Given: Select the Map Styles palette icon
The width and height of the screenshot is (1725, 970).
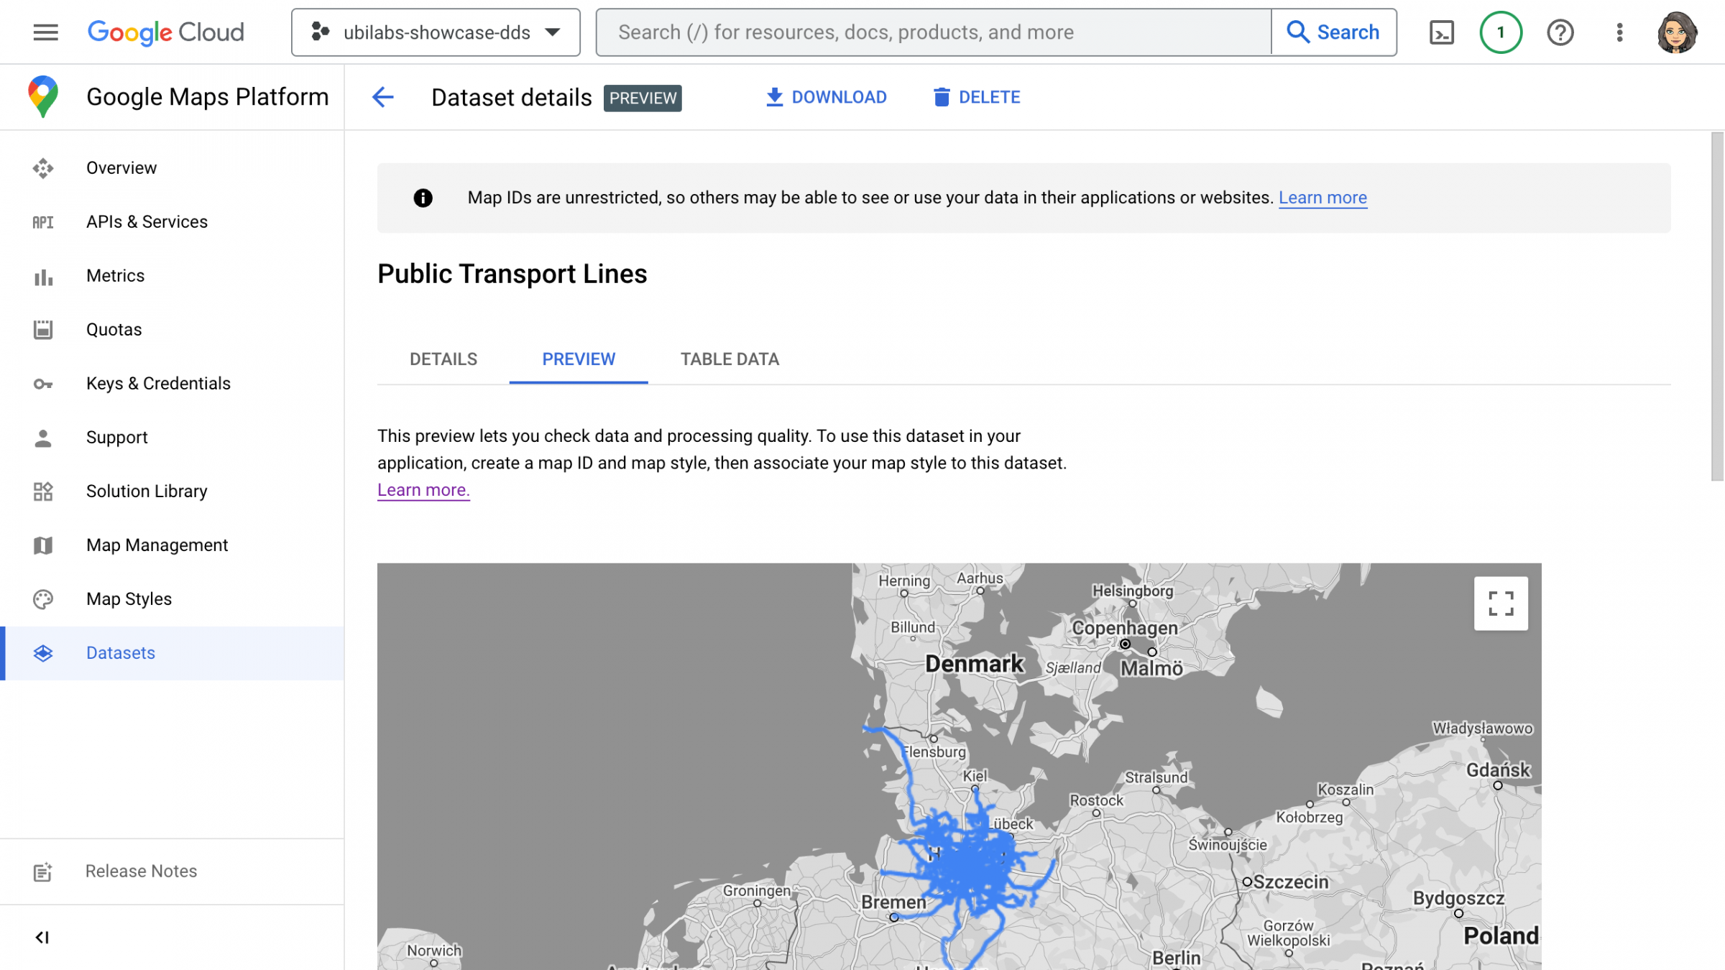Looking at the screenshot, I should tap(42, 599).
